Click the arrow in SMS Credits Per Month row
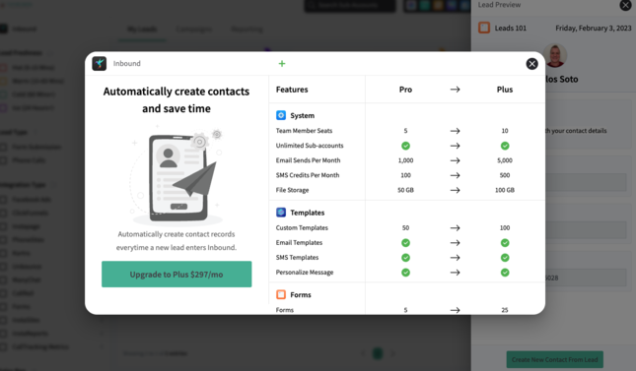This screenshot has height=371, width=636. coord(456,175)
